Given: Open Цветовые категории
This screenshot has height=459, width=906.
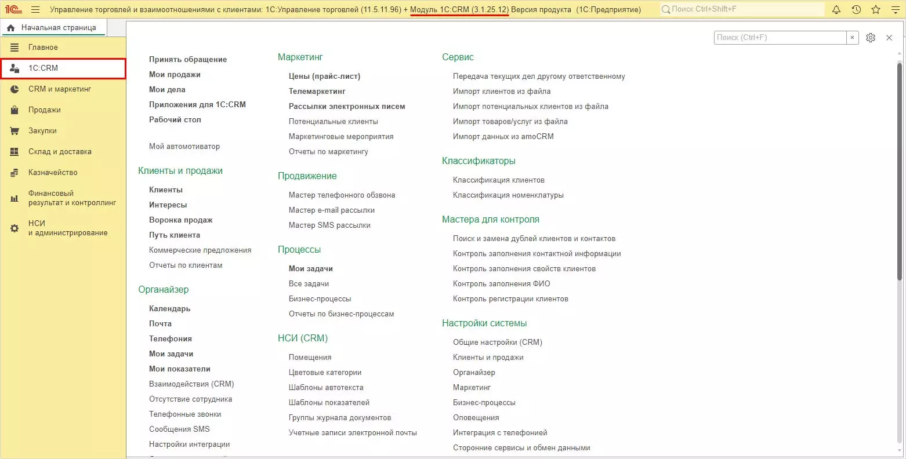Looking at the screenshot, I should tap(325, 373).
